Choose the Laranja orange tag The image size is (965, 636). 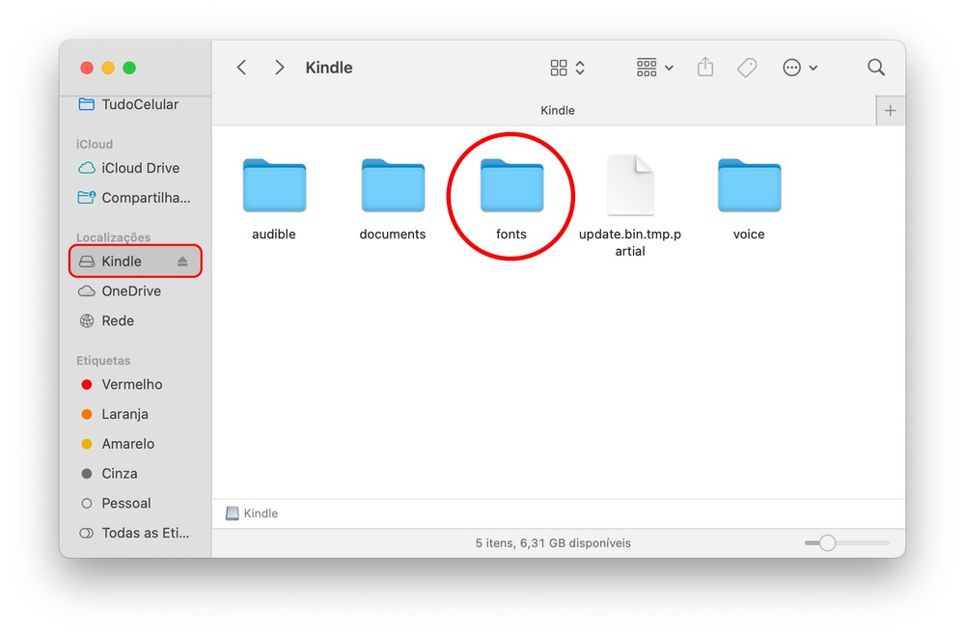click(x=124, y=414)
